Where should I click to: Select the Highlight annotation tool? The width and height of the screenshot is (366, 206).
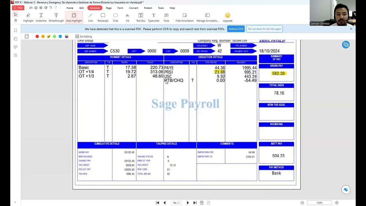[28, 17]
